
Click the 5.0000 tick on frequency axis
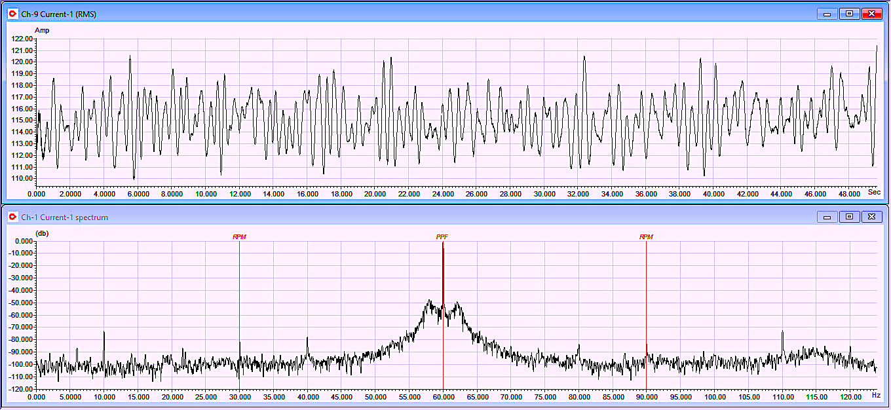click(70, 398)
